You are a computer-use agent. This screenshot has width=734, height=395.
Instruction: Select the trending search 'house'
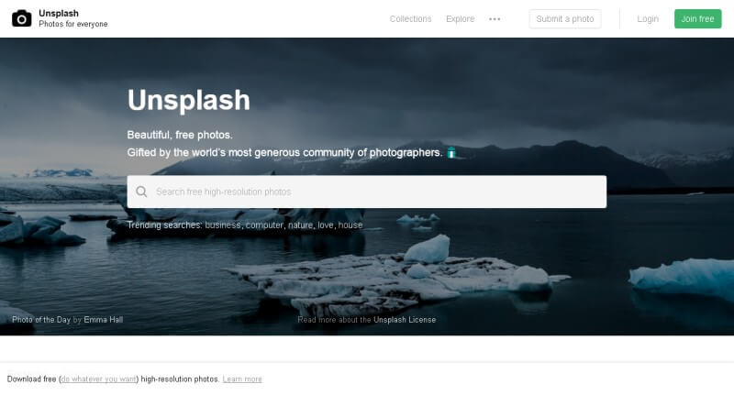click(350, 225)
